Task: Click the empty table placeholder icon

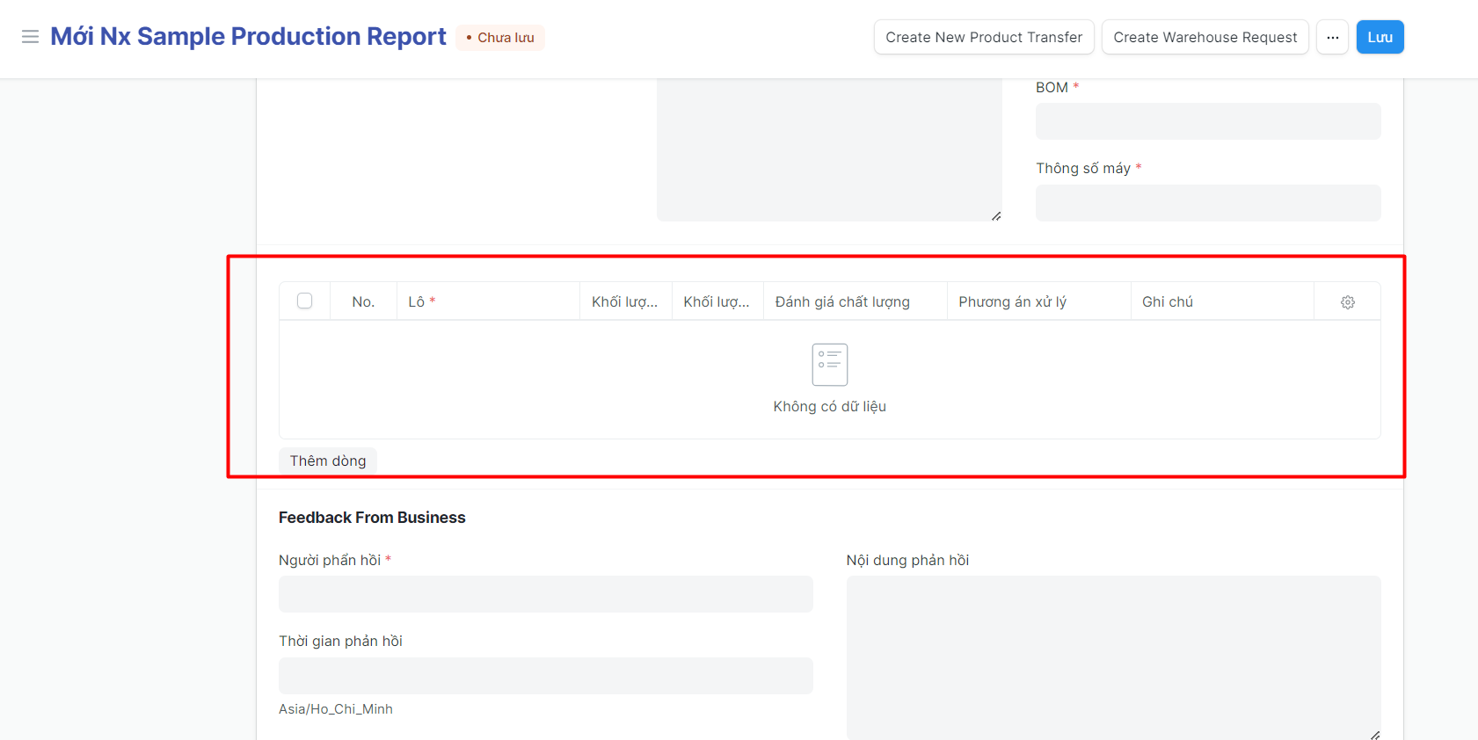Action: [829, 364]
